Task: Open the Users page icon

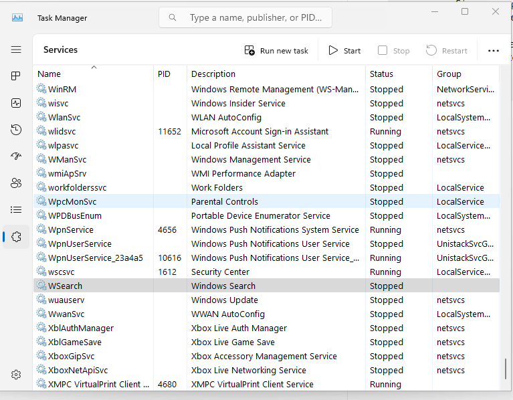Action: point(16,183)
